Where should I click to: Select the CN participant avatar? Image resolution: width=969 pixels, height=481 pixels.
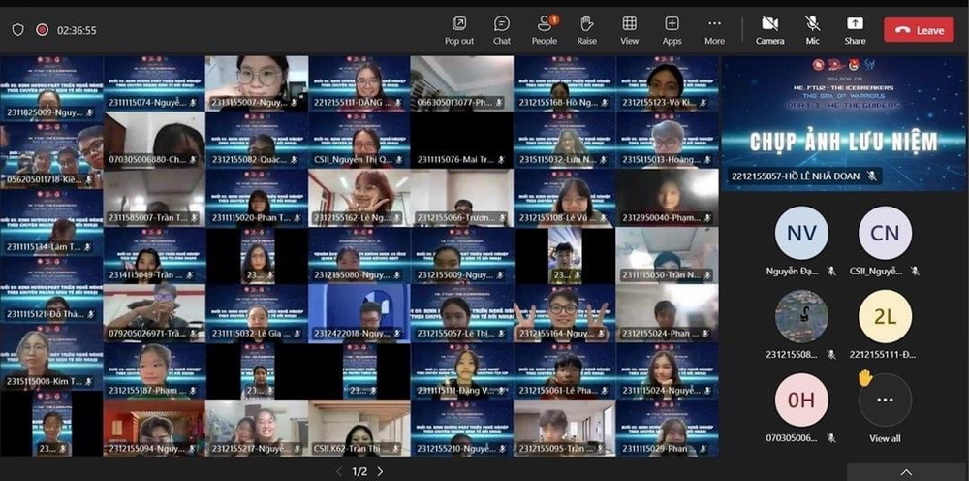click(x=885, y=233)
